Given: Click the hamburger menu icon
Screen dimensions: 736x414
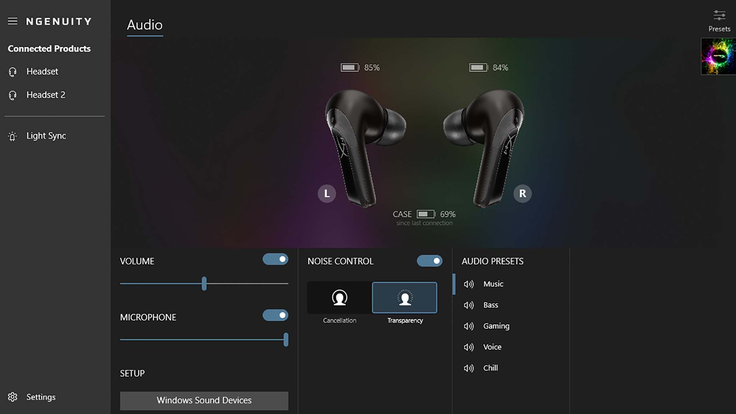Looking at the screenshot, I should coord(13,21).
